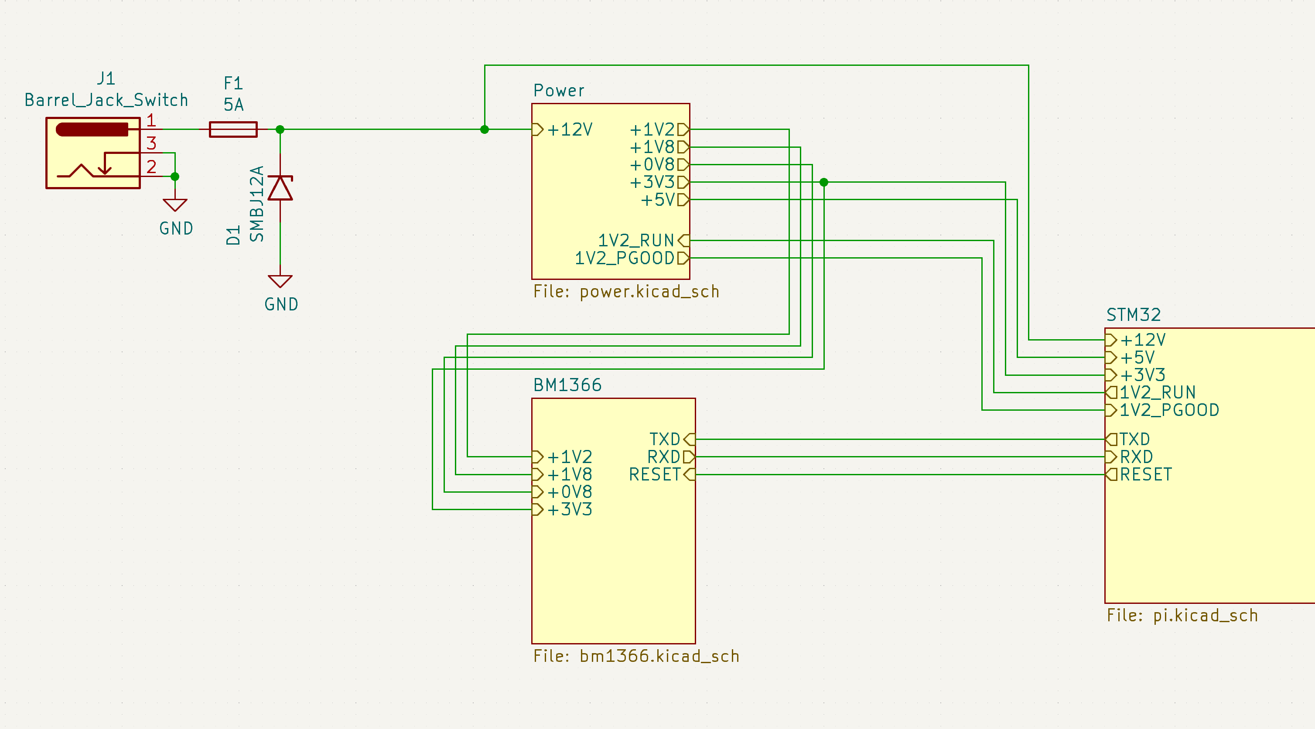Image resolution: width=1315 pixels, height=729 pixels.
Task: Click the junction dot at jack pin 2
Action: click(x=175, y=177)
